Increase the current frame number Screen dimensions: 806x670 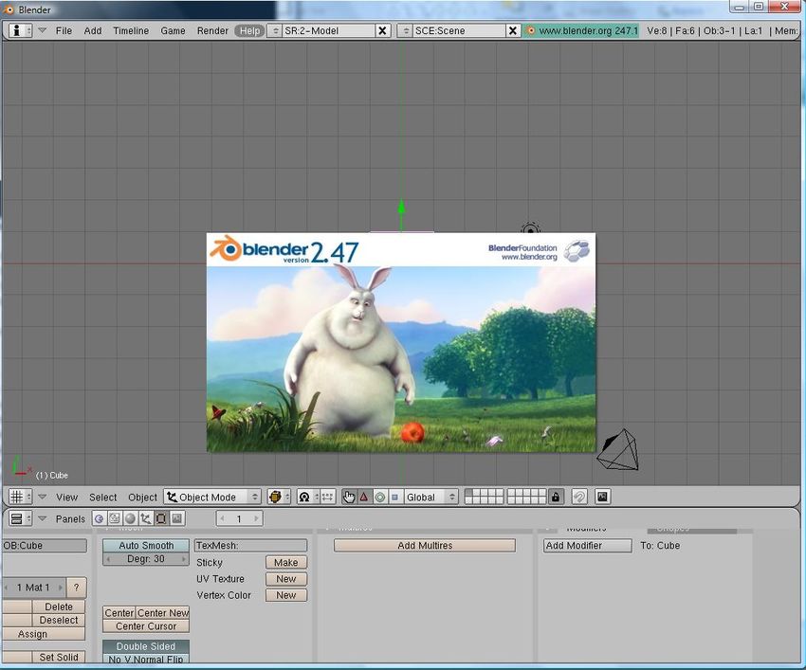click(256, 518)
